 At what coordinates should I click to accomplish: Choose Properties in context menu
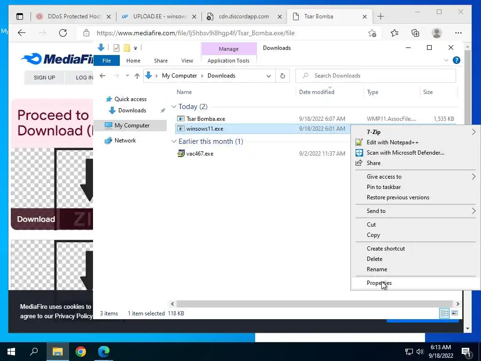(x=415, y=283)
